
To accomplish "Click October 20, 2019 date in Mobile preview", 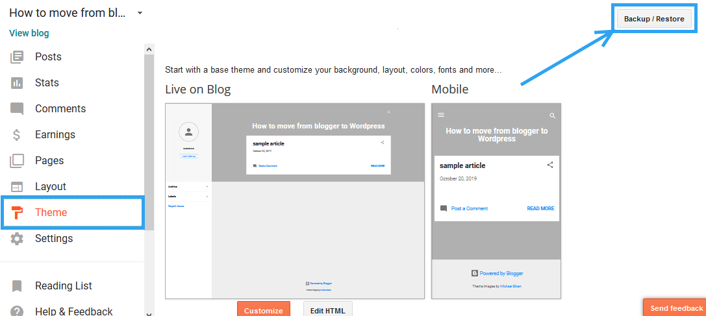I will point(458,178).
